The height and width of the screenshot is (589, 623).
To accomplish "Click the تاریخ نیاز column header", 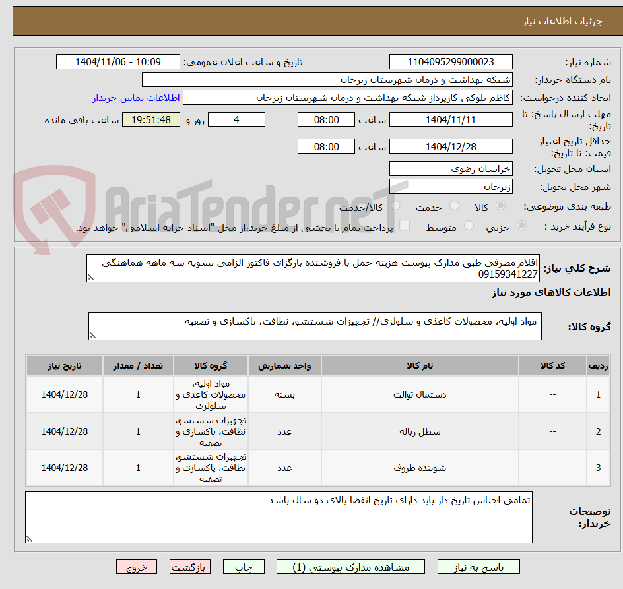I will click(x=65, y=366).
